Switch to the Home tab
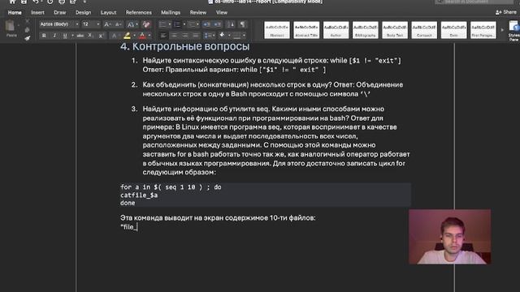Screen dimensions: 520x292 (15, 13)
